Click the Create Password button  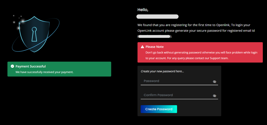pos(159,109)
